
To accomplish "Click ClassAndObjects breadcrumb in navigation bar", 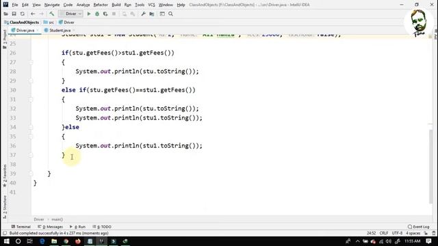I will 22,23.
